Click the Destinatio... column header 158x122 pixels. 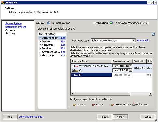click(139, 61)
